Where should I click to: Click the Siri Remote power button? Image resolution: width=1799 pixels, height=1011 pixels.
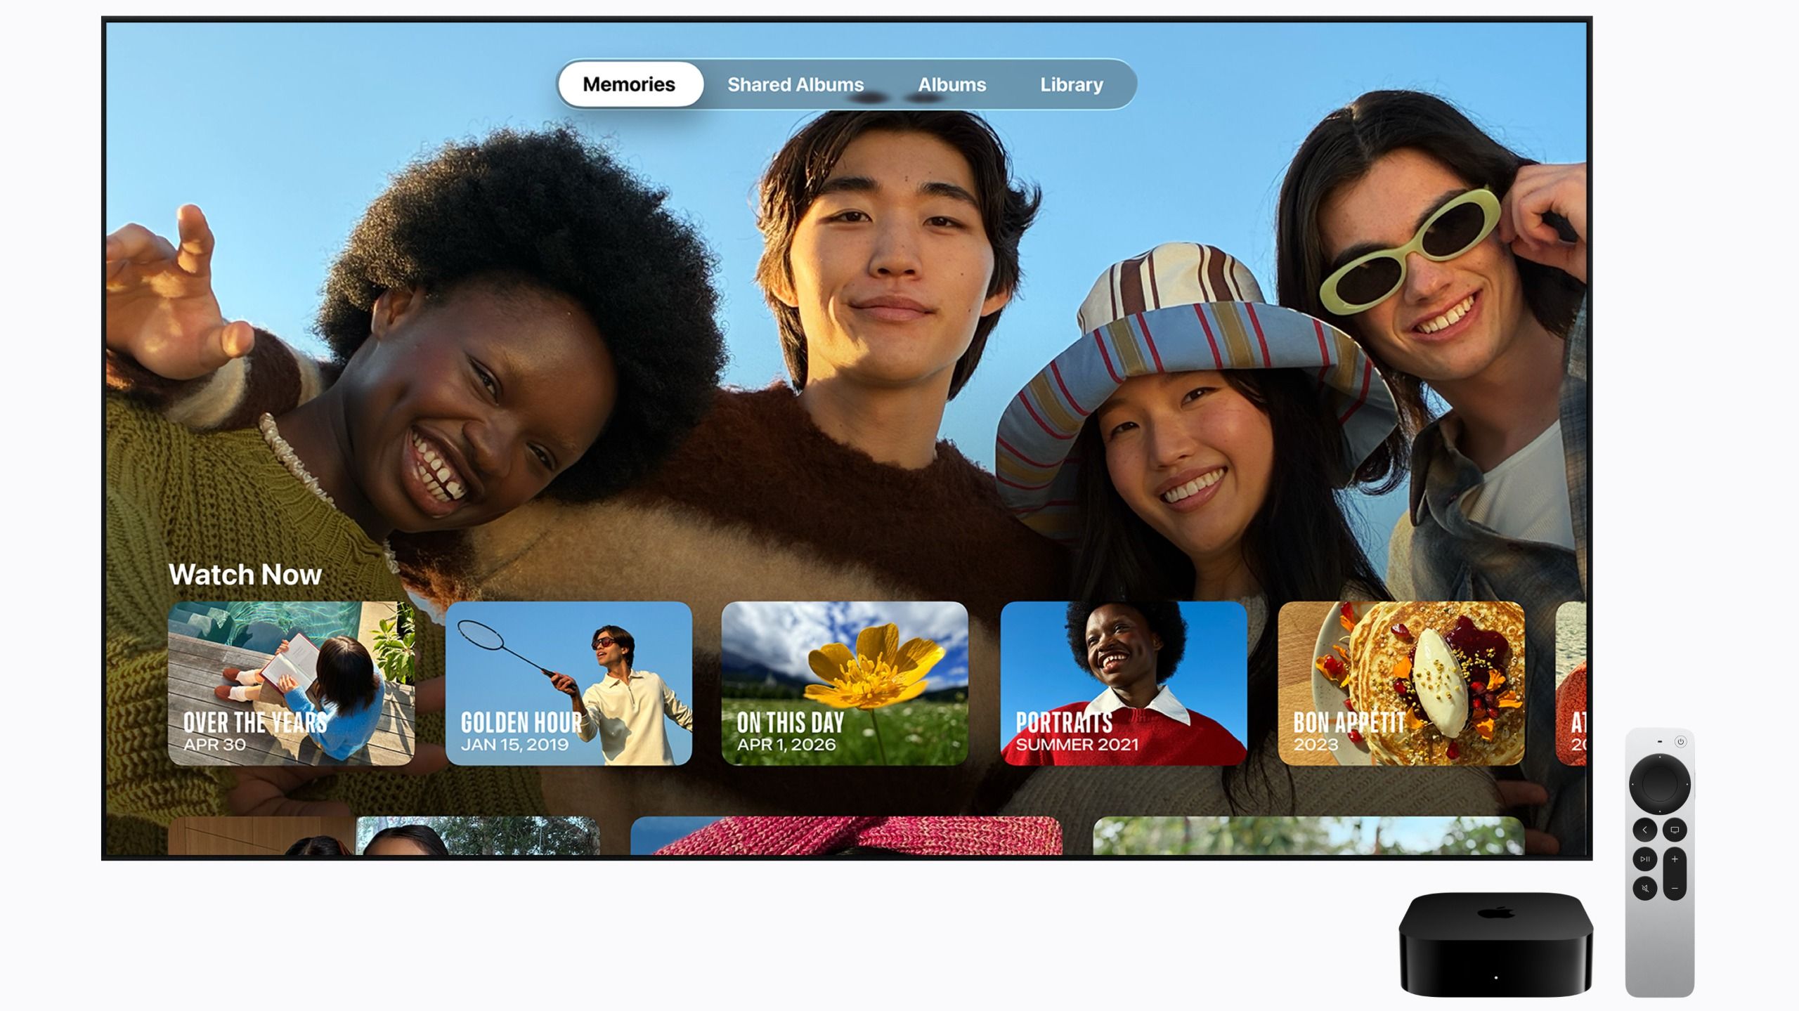pos(1680,742)
